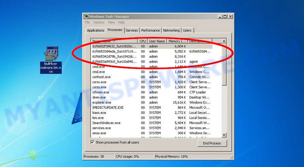Click the End Process button
This screenshot has width=304, height=167.
pos(212,143)
